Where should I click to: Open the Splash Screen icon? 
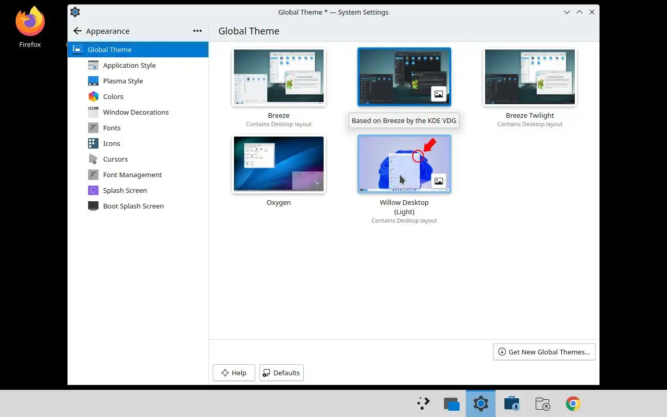[93, 190]
